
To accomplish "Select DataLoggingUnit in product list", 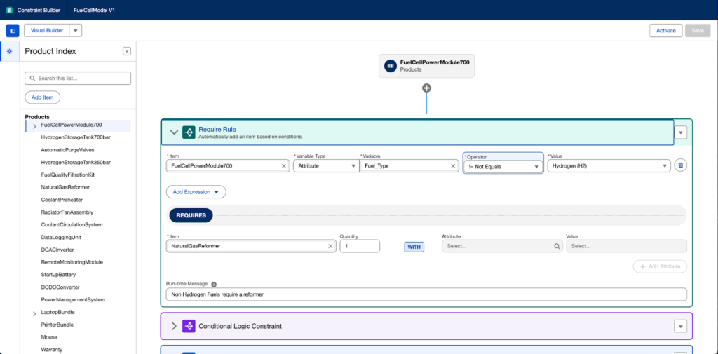I will coord(61,237).
